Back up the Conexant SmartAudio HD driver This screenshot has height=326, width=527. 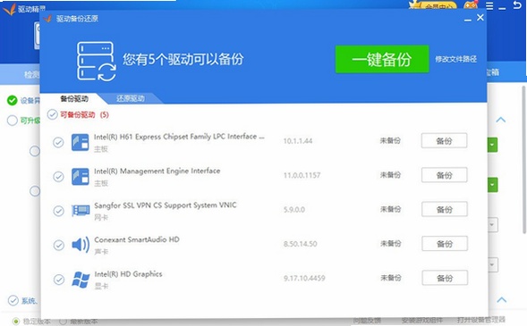[x=445, y=244]
